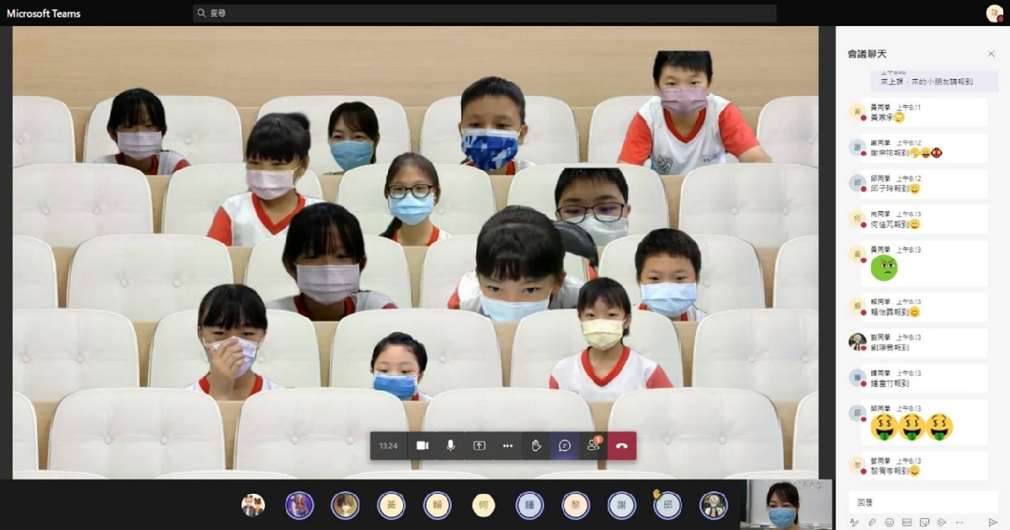Viewport: 1010px width, 530px height.
Task: Click the reply message input box
Action: [922, 502]
